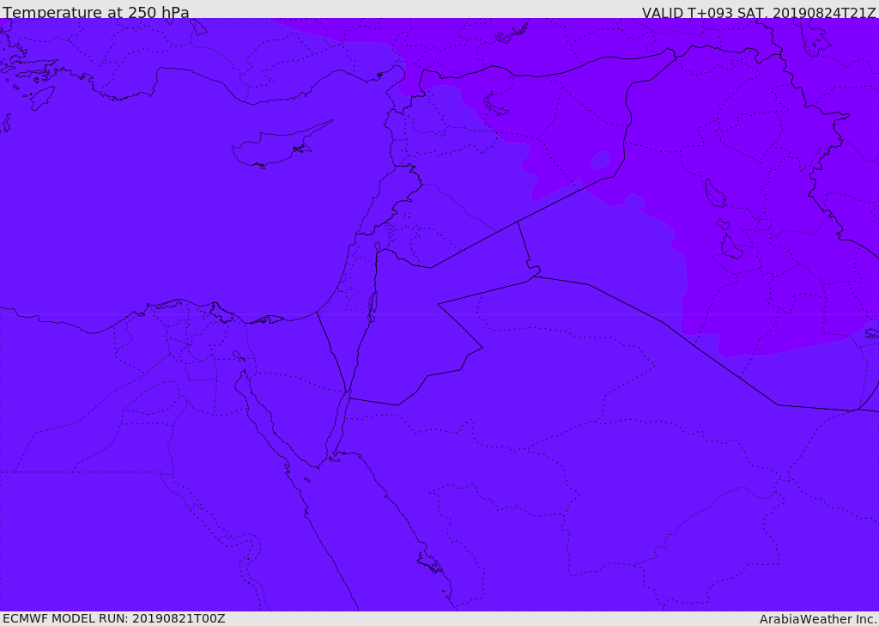The width and height of the screenshot is (879, 626).
Task: Click the 'ECMWF MODEL RUN: 20190821T00Z' text
Action: pos(114,618)
